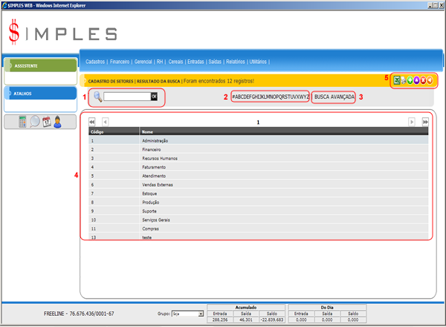The height and width of the screenshot is (327, 446).
Task: Click the red delete icon
Action: 424,80
